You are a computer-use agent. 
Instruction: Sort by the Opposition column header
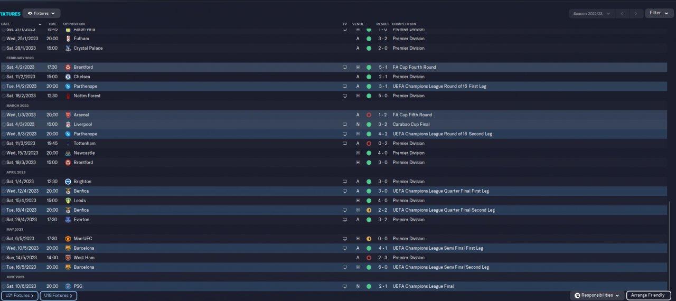point(74,24)
